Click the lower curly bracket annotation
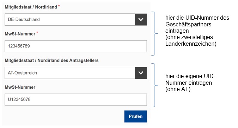Screen dimensions: 238x128 click(155, 85)
